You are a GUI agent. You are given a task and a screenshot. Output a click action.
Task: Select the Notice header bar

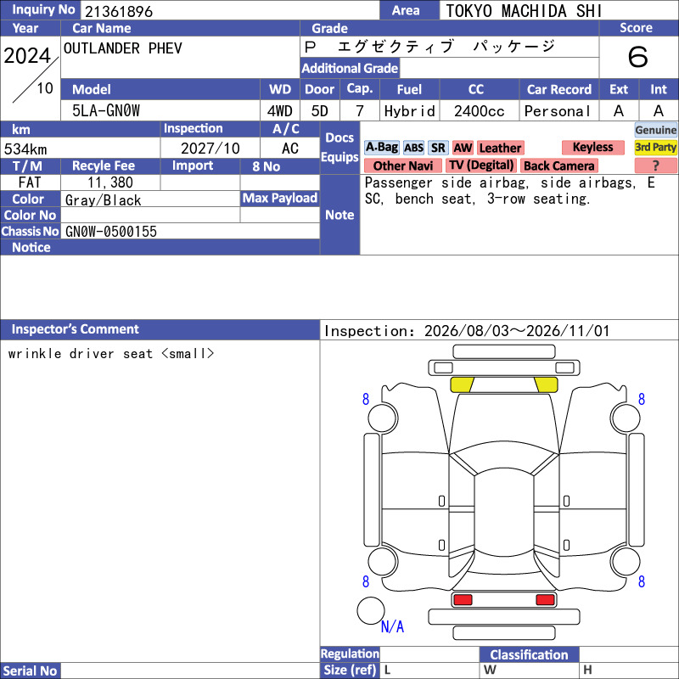pos(160,247)
